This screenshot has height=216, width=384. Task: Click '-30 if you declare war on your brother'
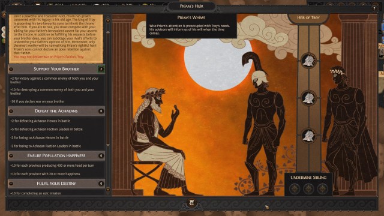click(x=37, y=101)
